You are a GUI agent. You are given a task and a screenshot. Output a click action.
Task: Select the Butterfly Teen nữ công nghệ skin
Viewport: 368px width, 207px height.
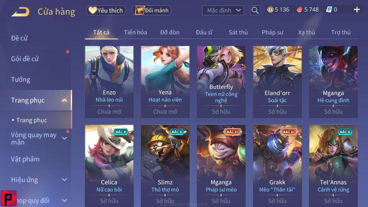[x=221, y=82]
